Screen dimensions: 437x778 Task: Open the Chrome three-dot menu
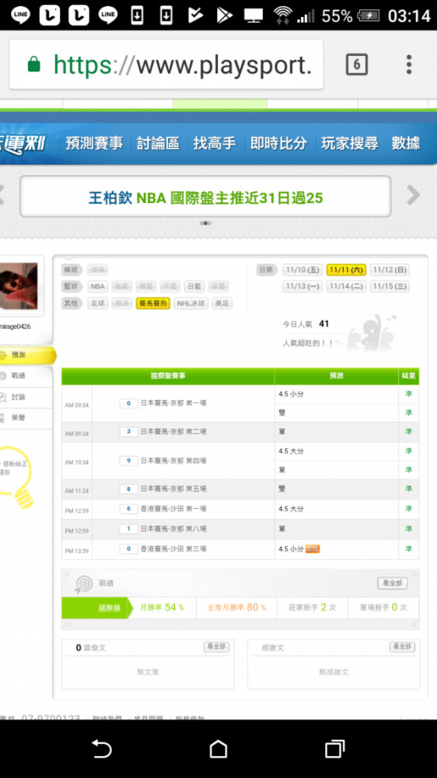point(409,65)
